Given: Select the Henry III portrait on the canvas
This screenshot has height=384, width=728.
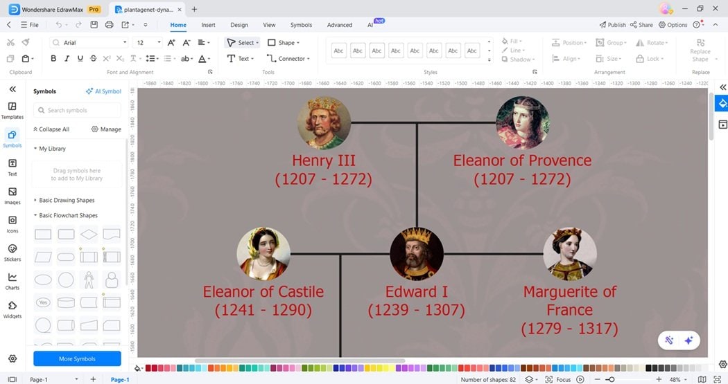Looking at the screenshot, I should point(324,122).
